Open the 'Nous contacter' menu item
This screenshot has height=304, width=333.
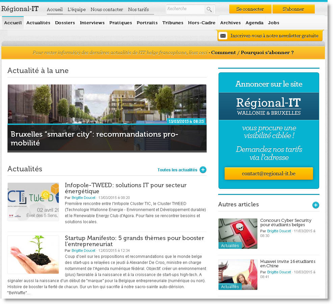pos(107,9)
